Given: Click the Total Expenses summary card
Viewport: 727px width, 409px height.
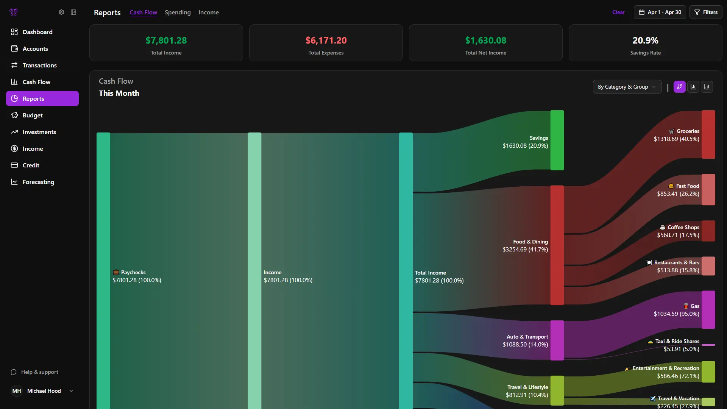Looking at the screenshot, I should pos(326,43).
